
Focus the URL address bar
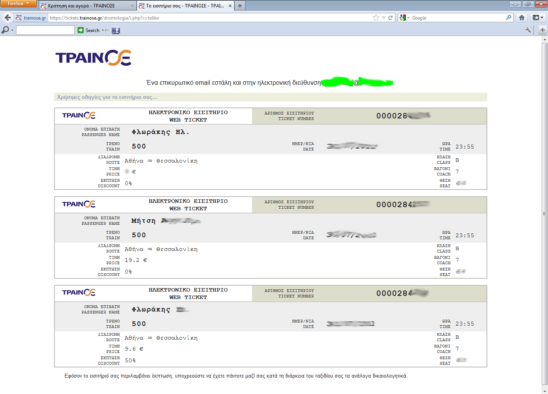click(x=209, y=18)
